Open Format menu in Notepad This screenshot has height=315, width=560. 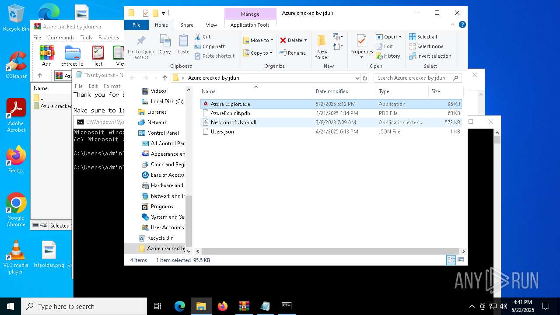coord(112,86)
